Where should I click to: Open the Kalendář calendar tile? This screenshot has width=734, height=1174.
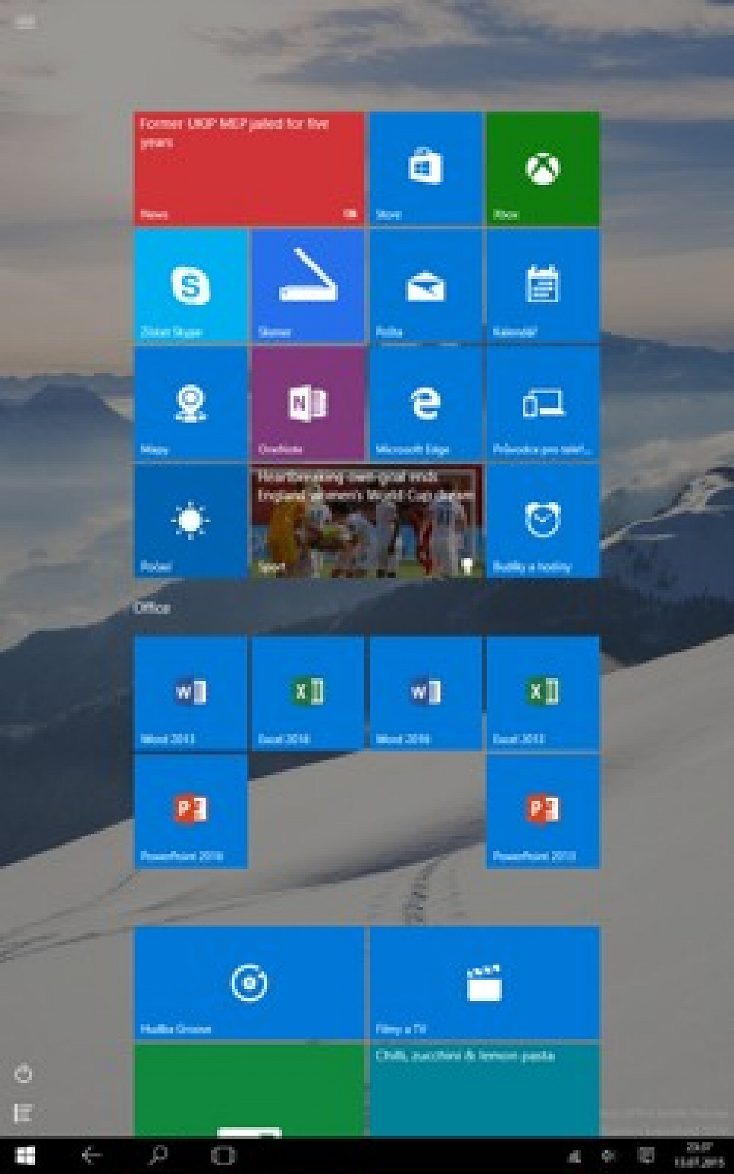tap(543, 286)
